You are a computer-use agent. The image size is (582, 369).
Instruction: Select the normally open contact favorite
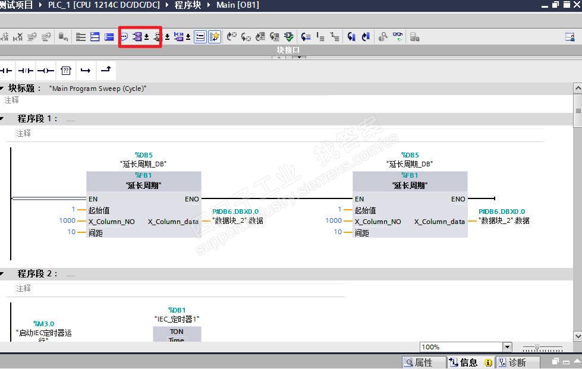pos(7,71)
